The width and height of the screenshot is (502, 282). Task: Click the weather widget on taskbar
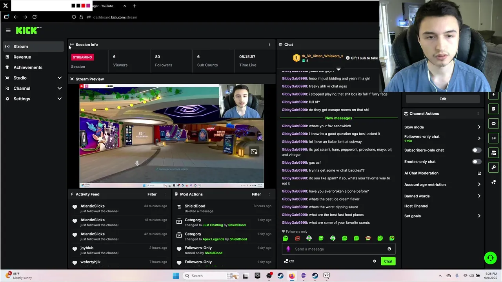tap(19, 276)
